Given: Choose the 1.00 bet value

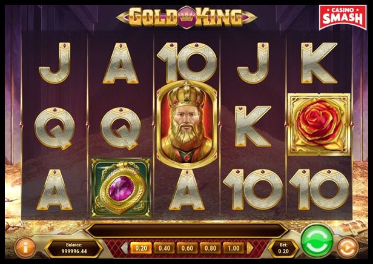Looking at the screenshot, I should pos(233,248).
